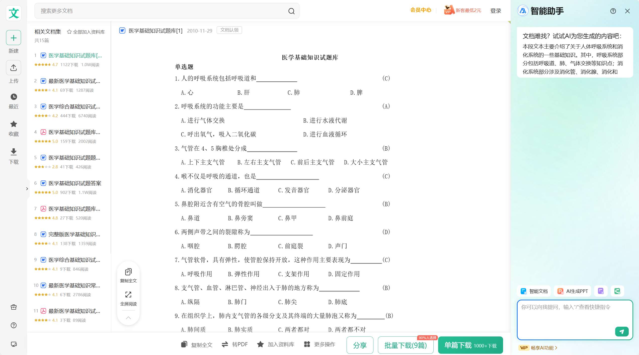Viewport: 639px width, 355px height.
Task: Click the green single download button
Action: [x=470, y=345]
